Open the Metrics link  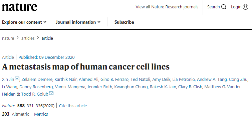[41, 114]
